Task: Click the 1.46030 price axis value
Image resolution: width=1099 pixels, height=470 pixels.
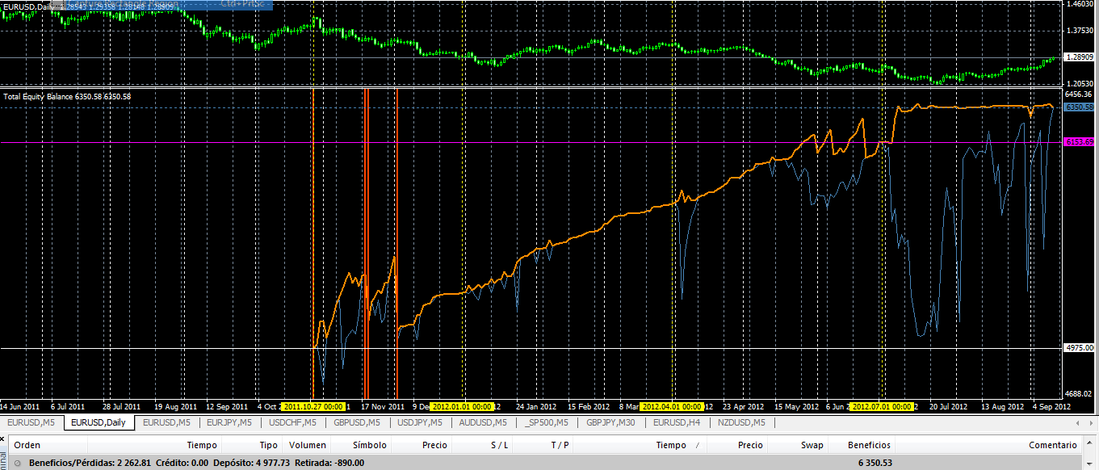Action: coord(1081,4)
